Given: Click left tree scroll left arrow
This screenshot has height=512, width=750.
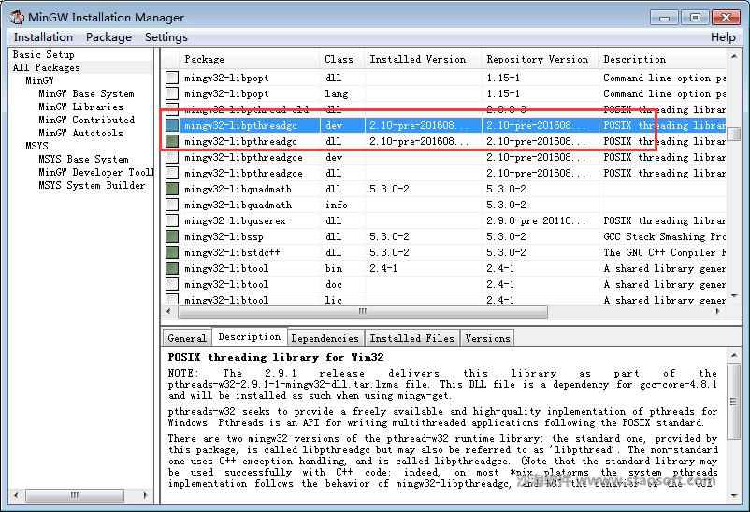Looking at the screenshot, I should (17, 495).
